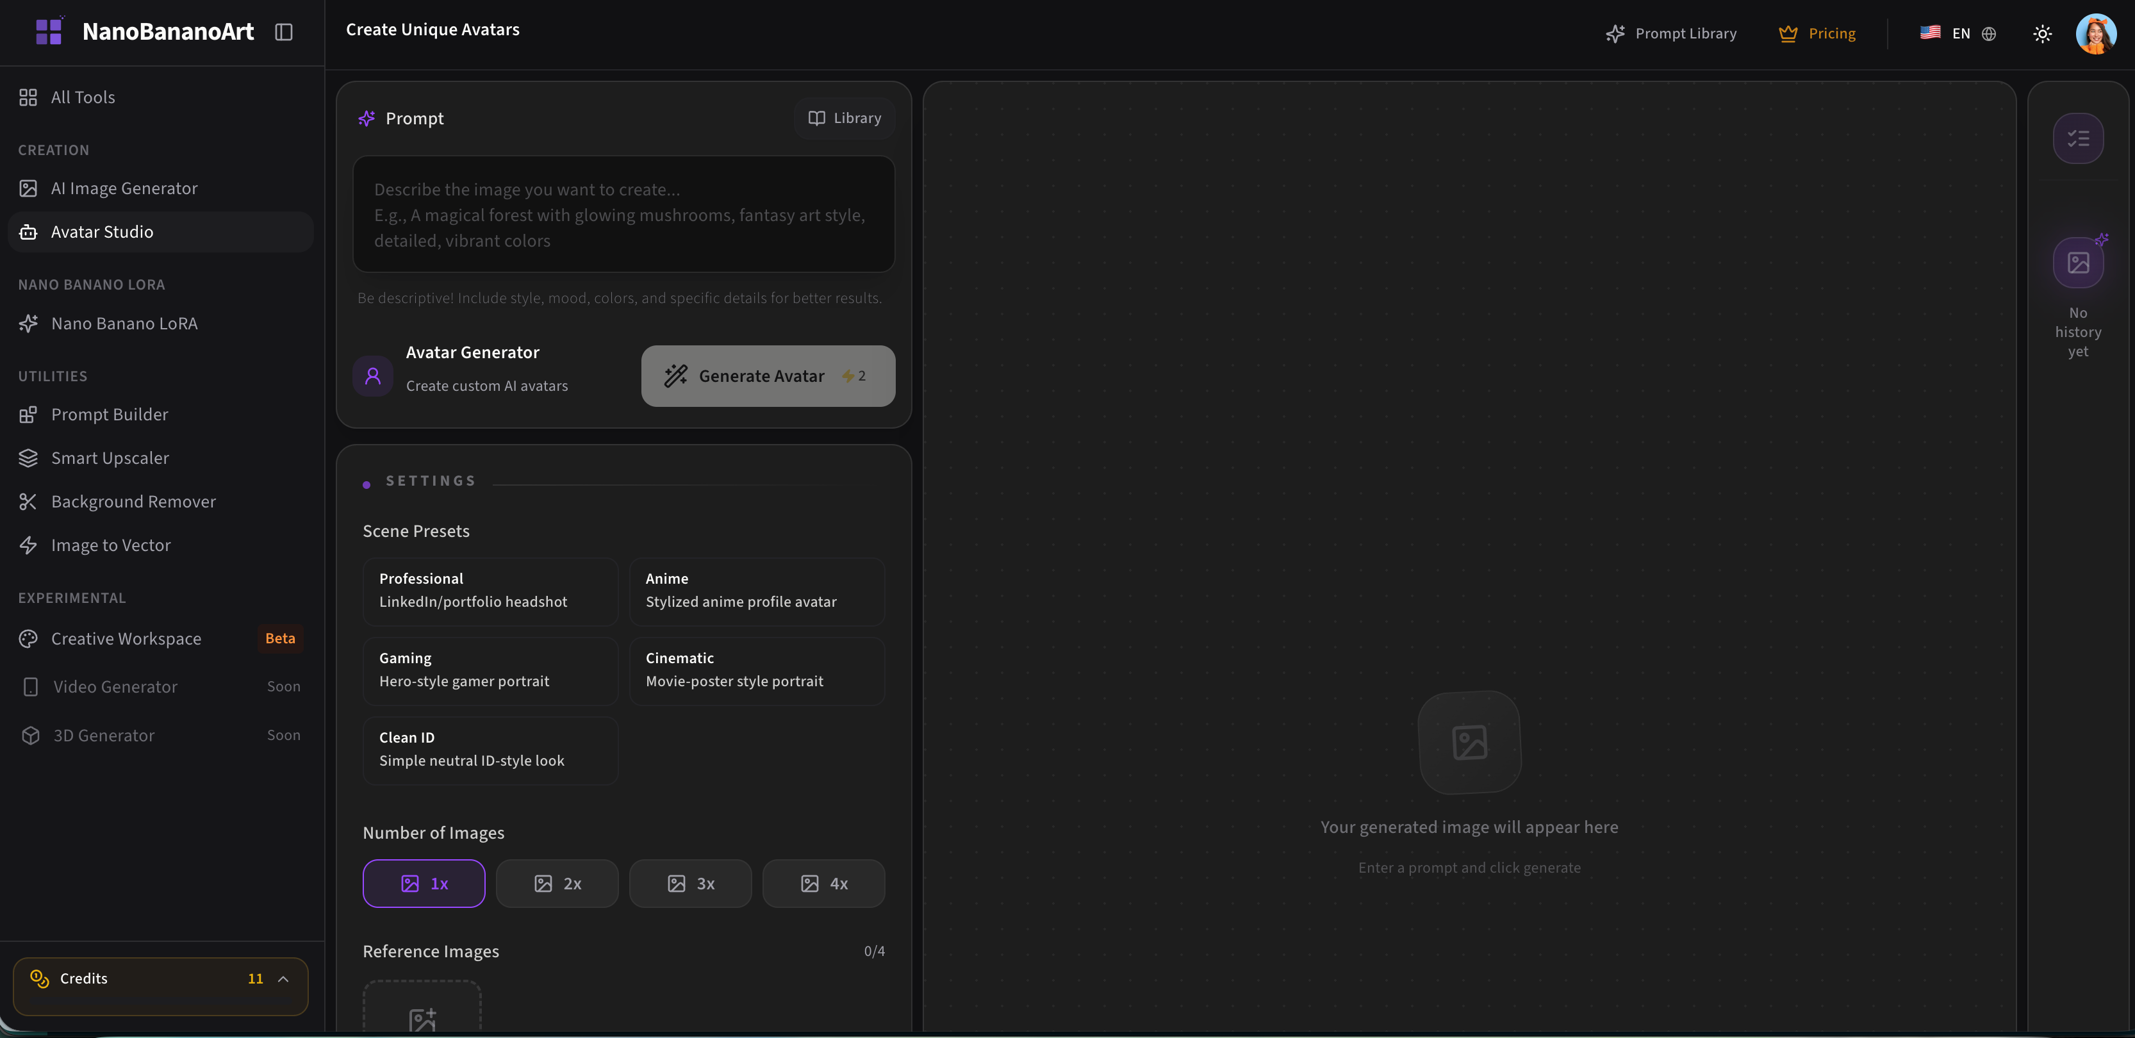Select the Cinematic scene preset
2135x1038 pixels.
(757, 670)
